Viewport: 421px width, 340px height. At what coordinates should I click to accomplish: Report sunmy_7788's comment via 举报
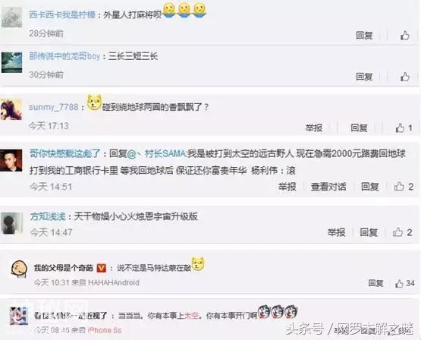(x=313, y=127)
